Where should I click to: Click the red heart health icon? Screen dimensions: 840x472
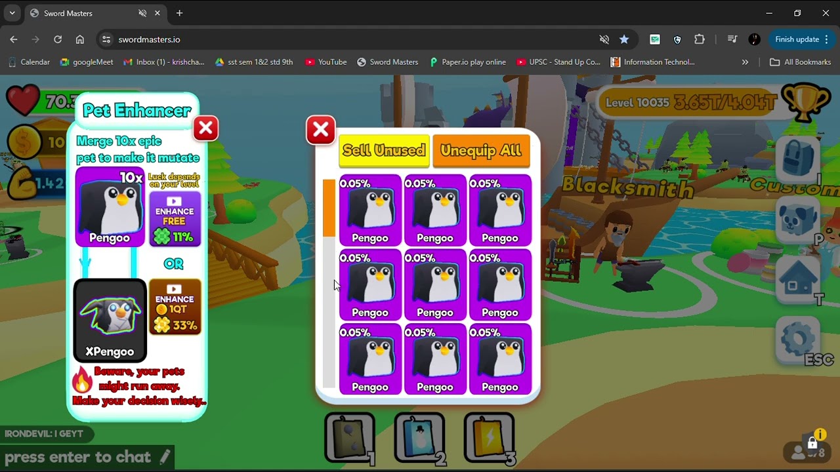pos(23,102)
